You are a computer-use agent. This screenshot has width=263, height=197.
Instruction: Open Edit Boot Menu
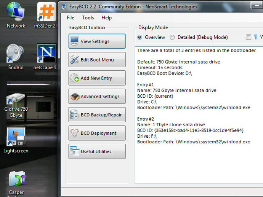(97, 60)
